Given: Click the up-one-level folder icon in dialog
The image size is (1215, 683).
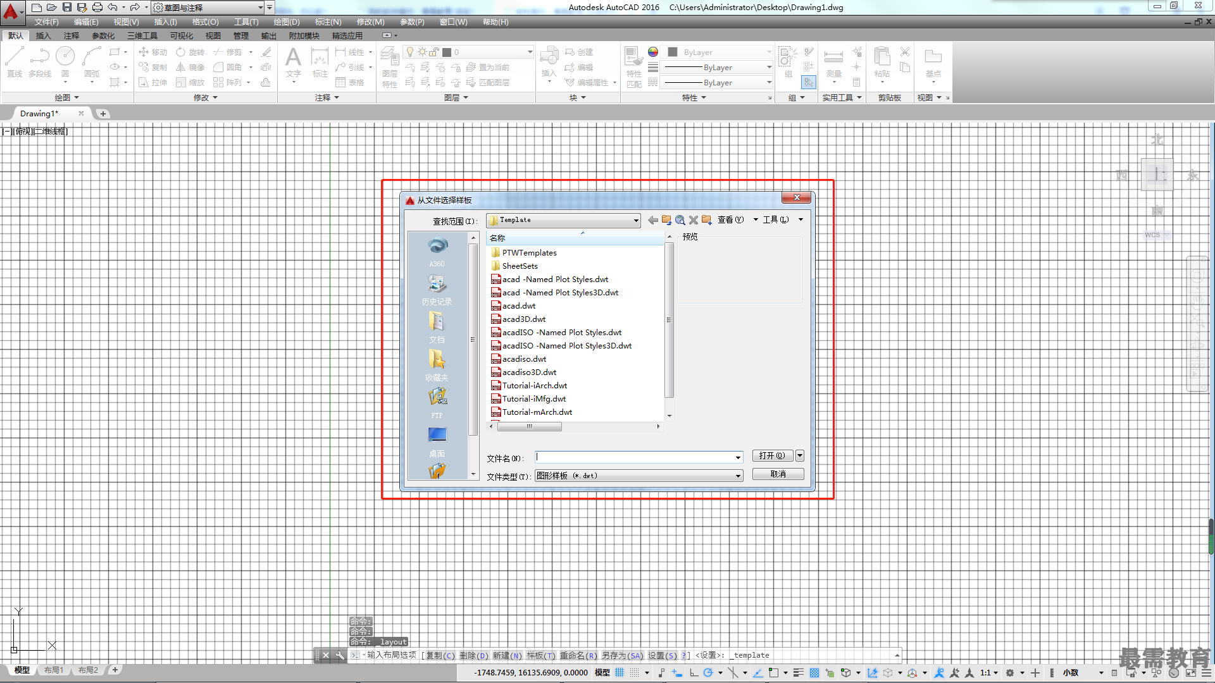Looking at the screenshot, I should pyautogui.click(x=666, y=220).
